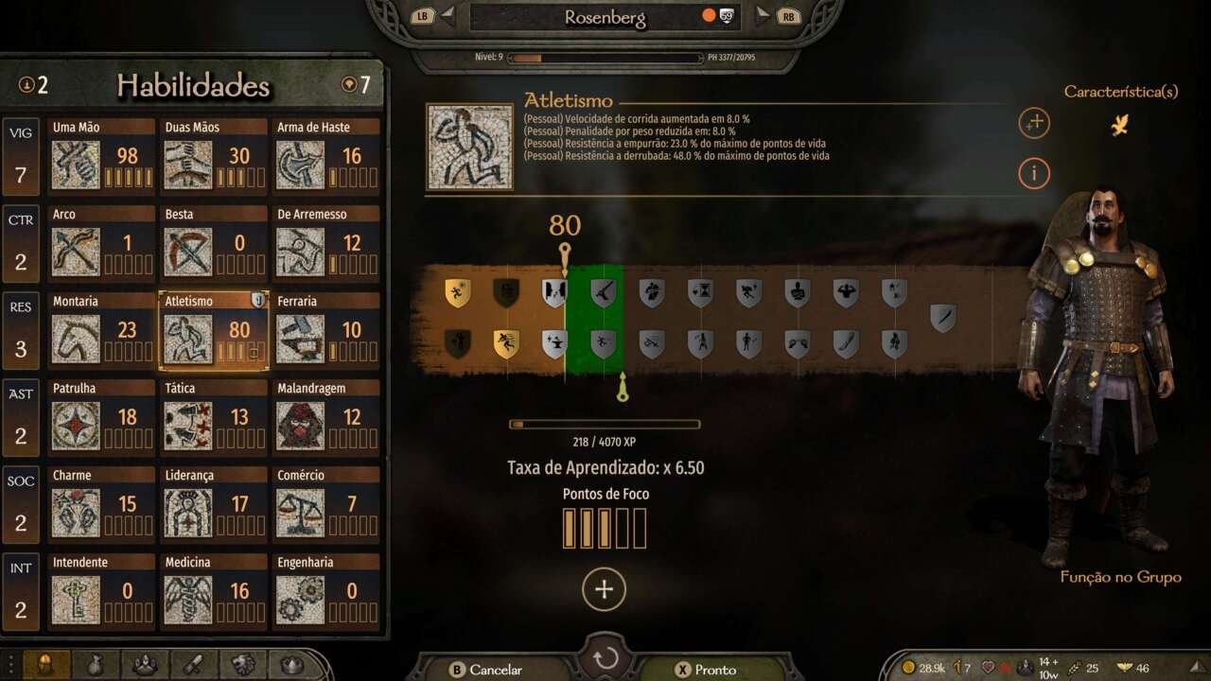Select the Medicina skill
The height and width of the screenshot is (681, 1211).
coord(214,591)
